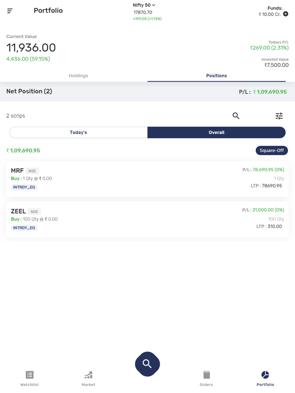Switch to the Holdings tab

[x=78, y=76]
